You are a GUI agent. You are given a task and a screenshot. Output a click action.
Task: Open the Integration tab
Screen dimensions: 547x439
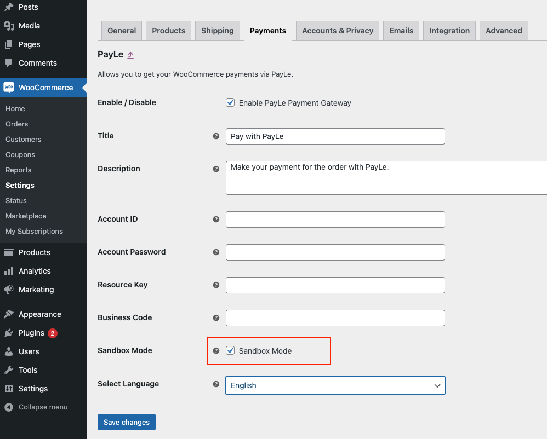coord(449,31)
